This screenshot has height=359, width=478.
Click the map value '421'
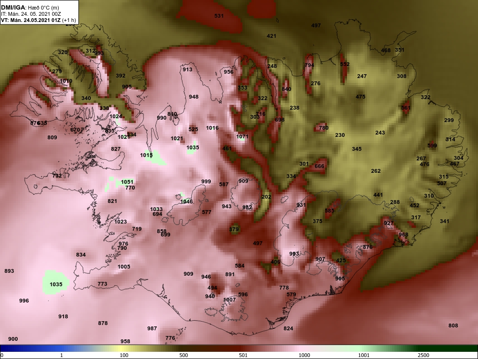coord(272,36)
